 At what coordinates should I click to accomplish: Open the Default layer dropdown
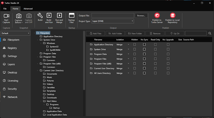[x=16, y=33]
